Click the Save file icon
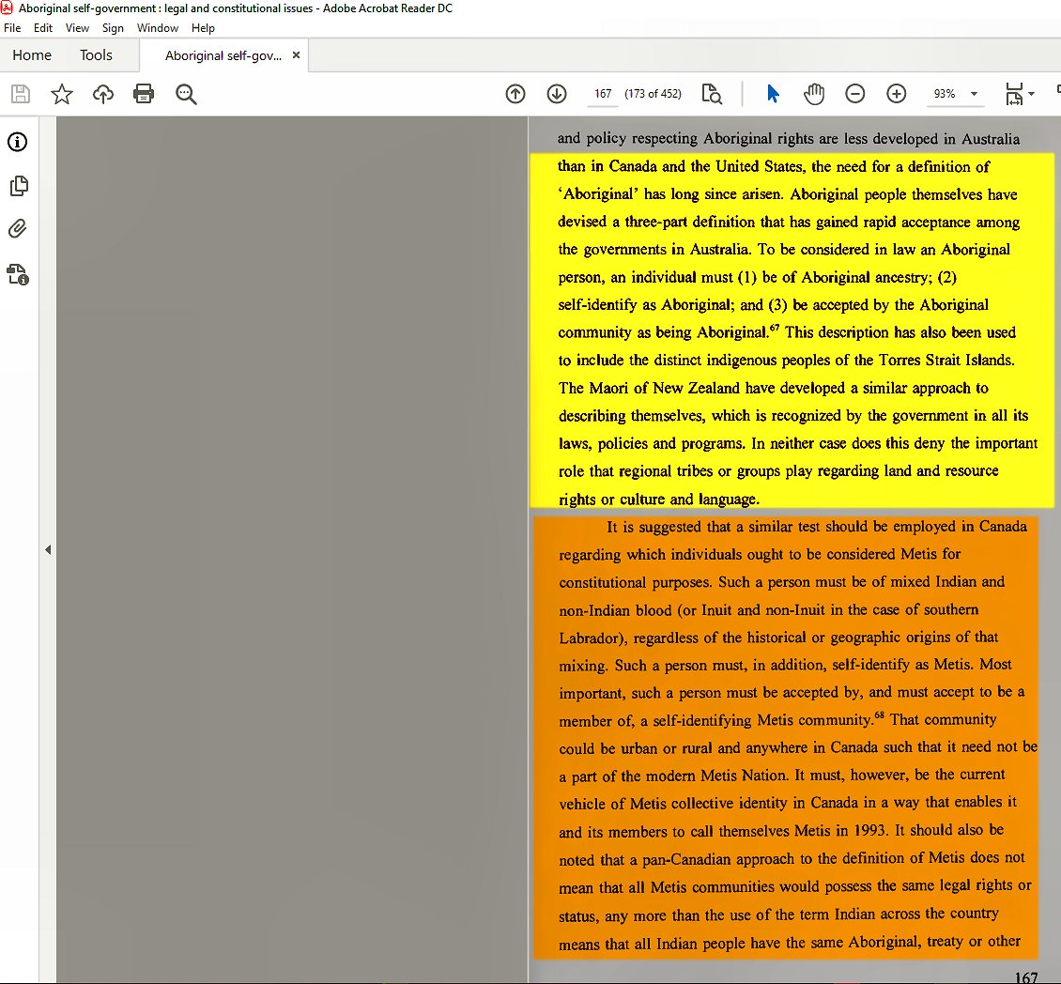Image resolution: width=1061 pixels, height=984 pixels. pos(21,93)
